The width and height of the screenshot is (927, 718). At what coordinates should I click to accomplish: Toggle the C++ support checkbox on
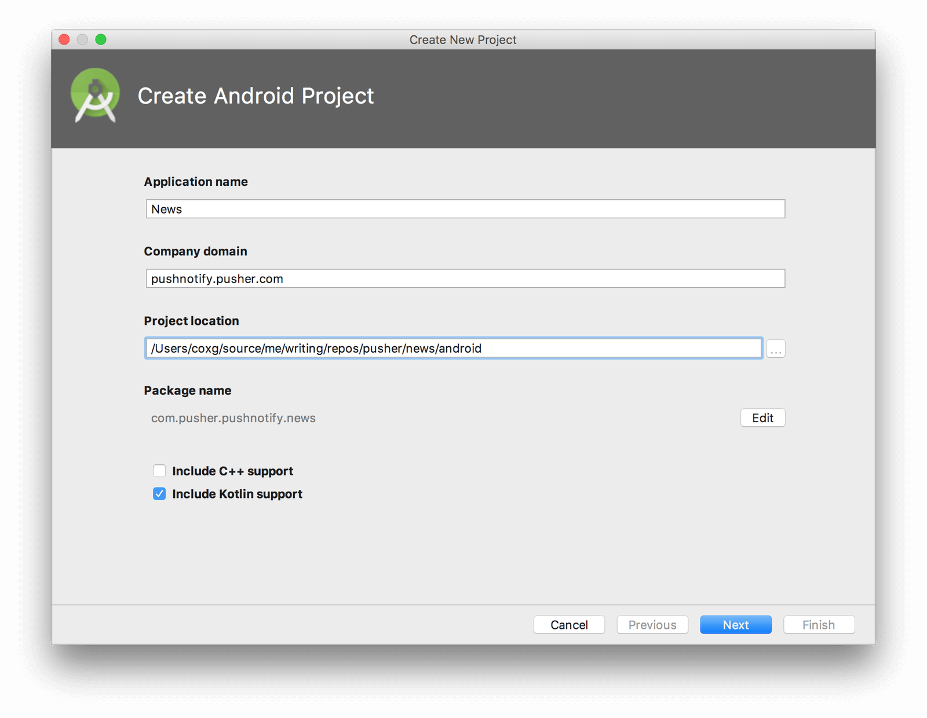[x=159, y=471]
